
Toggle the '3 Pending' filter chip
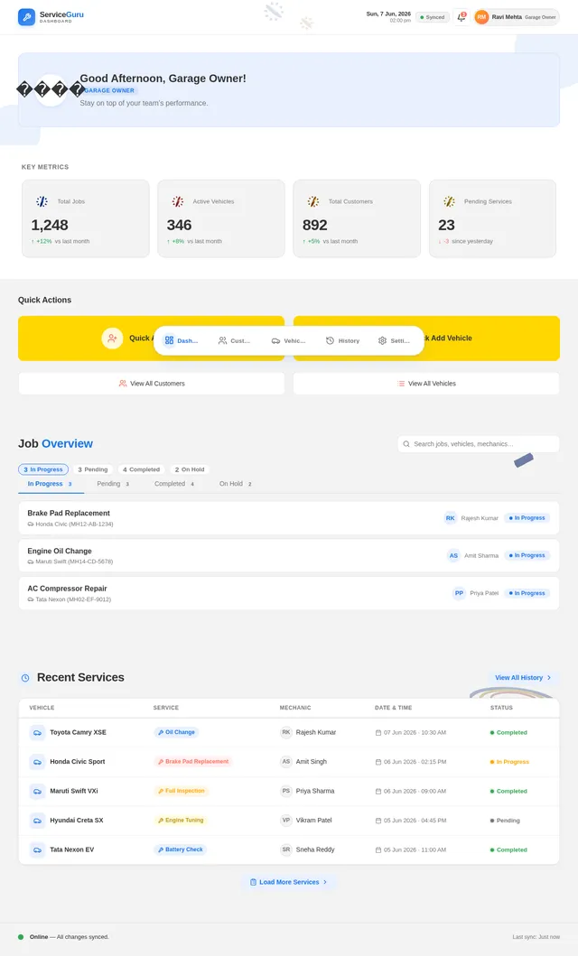click(x=93, y=469)
